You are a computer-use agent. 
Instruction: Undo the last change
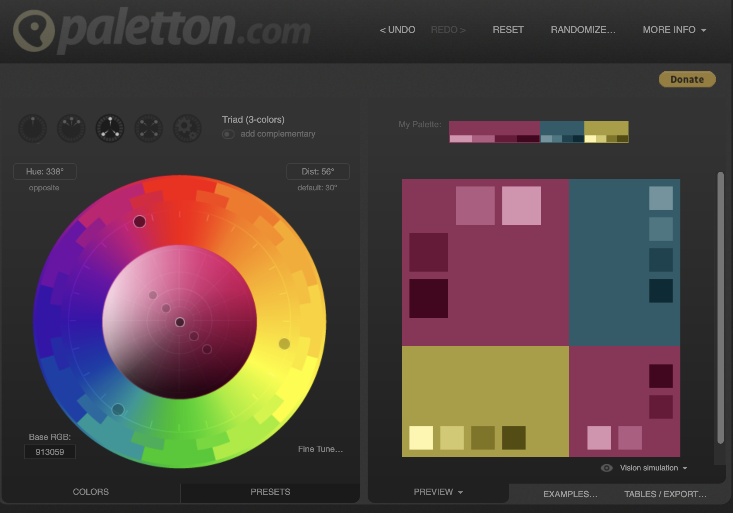(x=397, y=30)
